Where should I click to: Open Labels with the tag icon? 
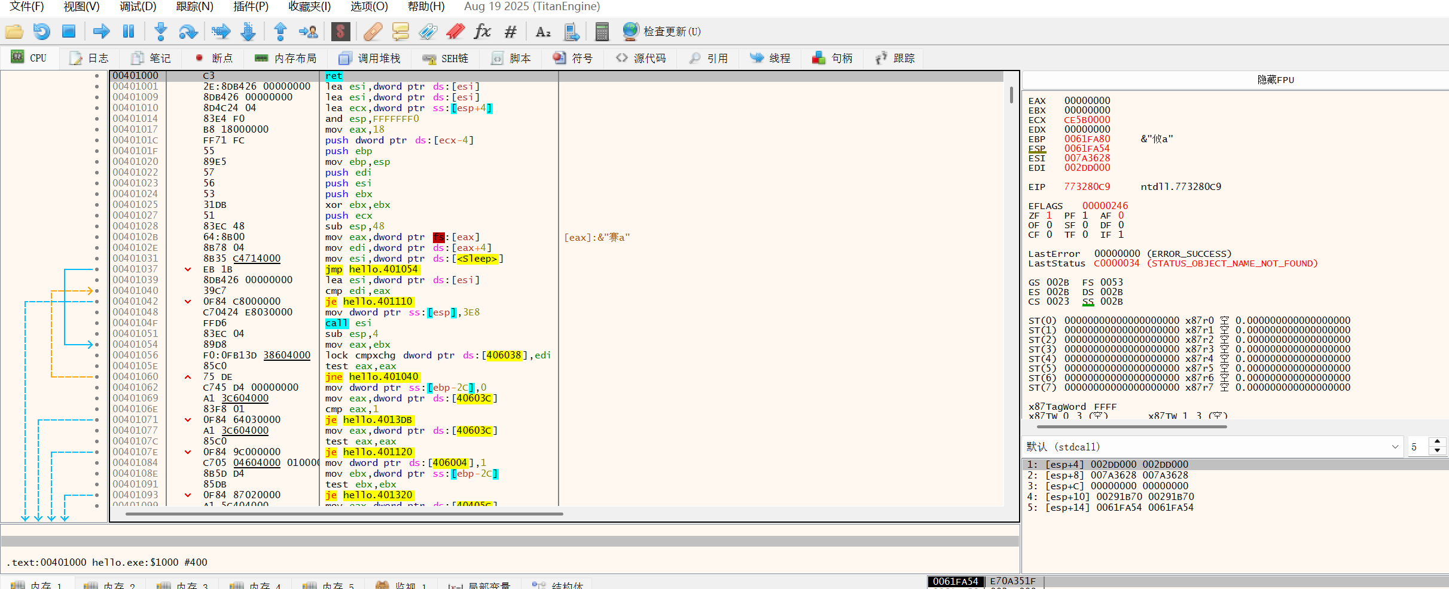coord(428,31)
